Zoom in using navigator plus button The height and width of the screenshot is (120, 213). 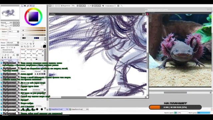click(x=16, y=23)
